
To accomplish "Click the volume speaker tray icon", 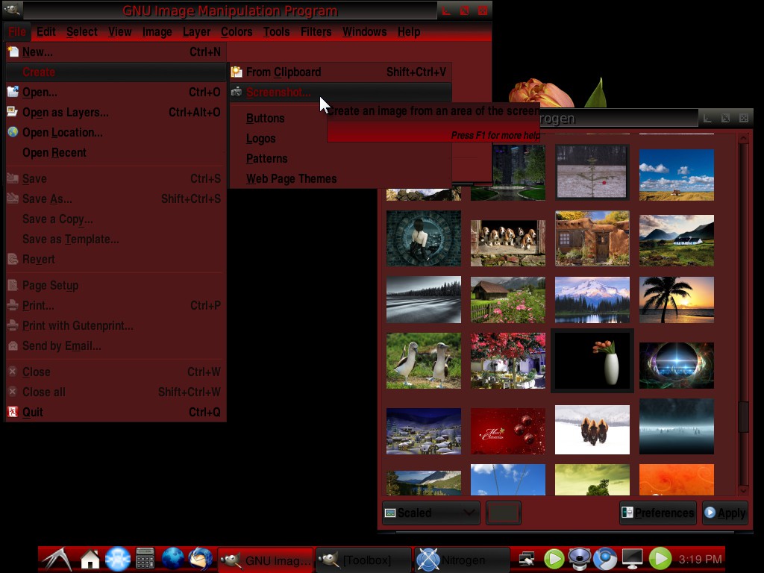I will pos(579,559).
